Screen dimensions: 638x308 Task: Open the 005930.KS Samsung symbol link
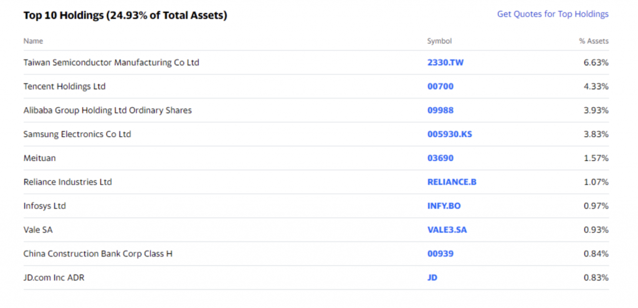point(450,134)
